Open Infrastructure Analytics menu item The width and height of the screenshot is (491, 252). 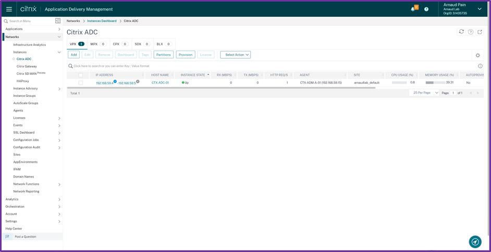pyautogui.click(x=29, y=45)
